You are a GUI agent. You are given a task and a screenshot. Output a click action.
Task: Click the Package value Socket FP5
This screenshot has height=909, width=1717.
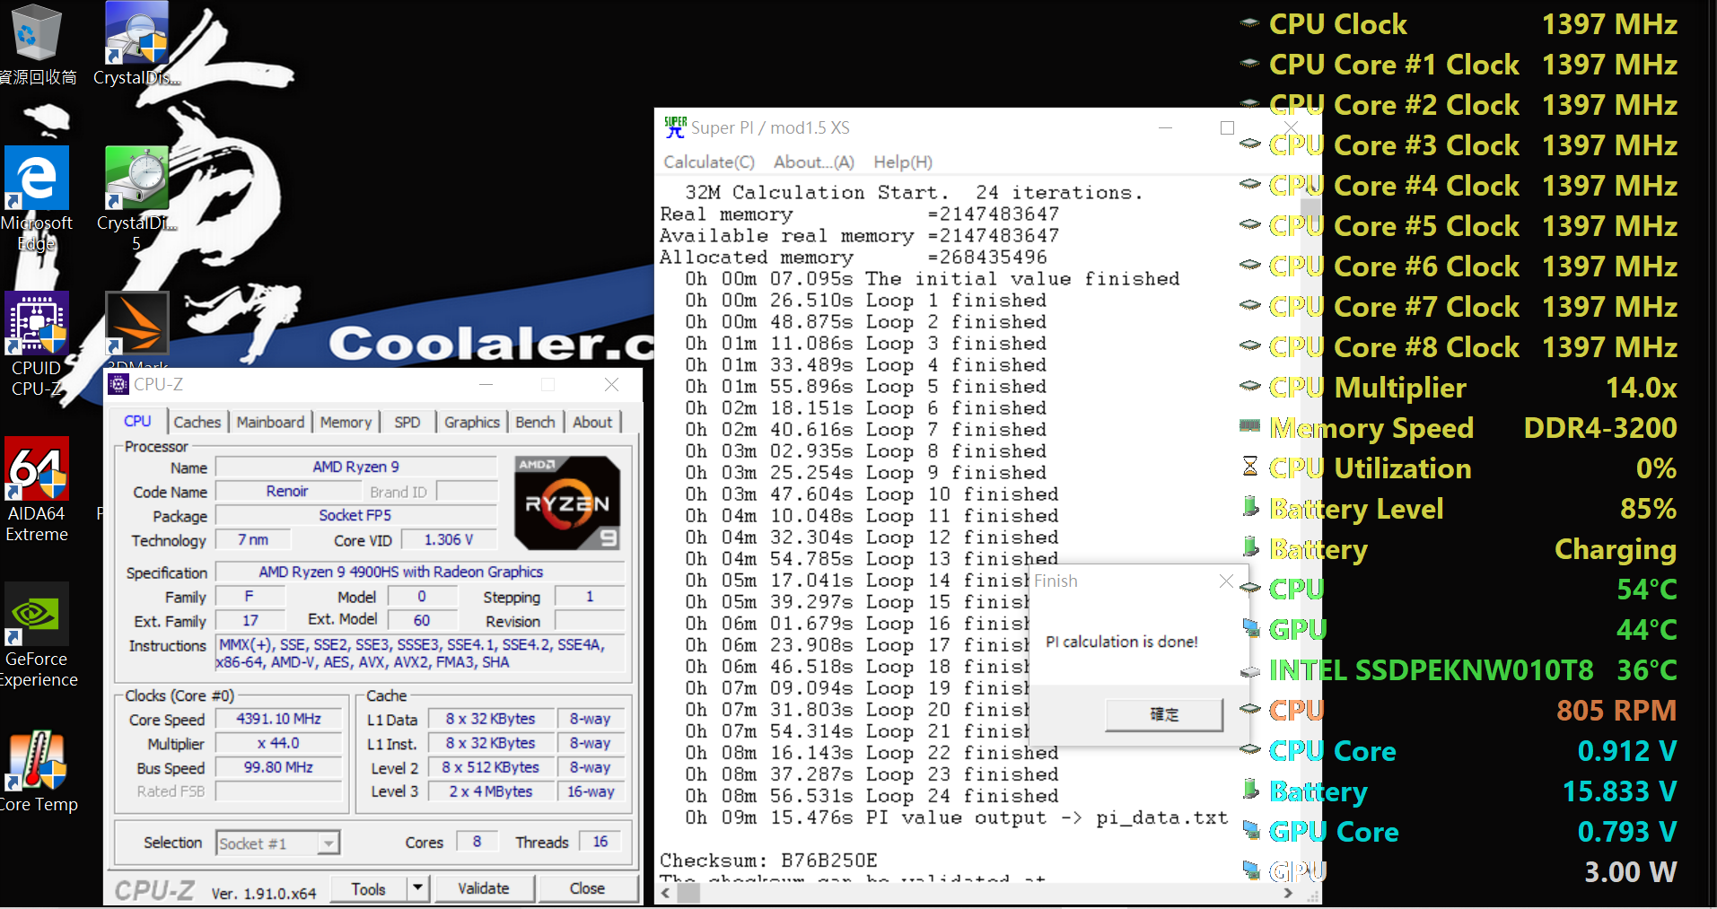point(355,515)
